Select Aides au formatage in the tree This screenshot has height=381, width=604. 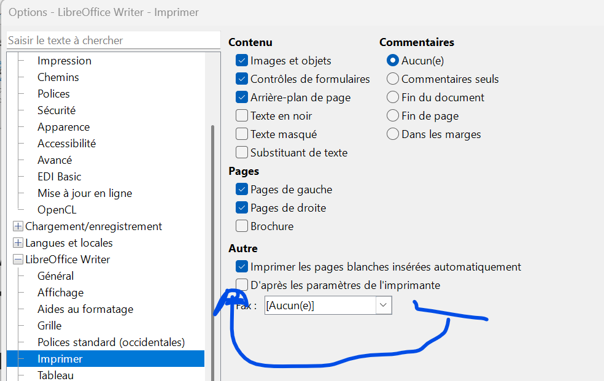85,309
